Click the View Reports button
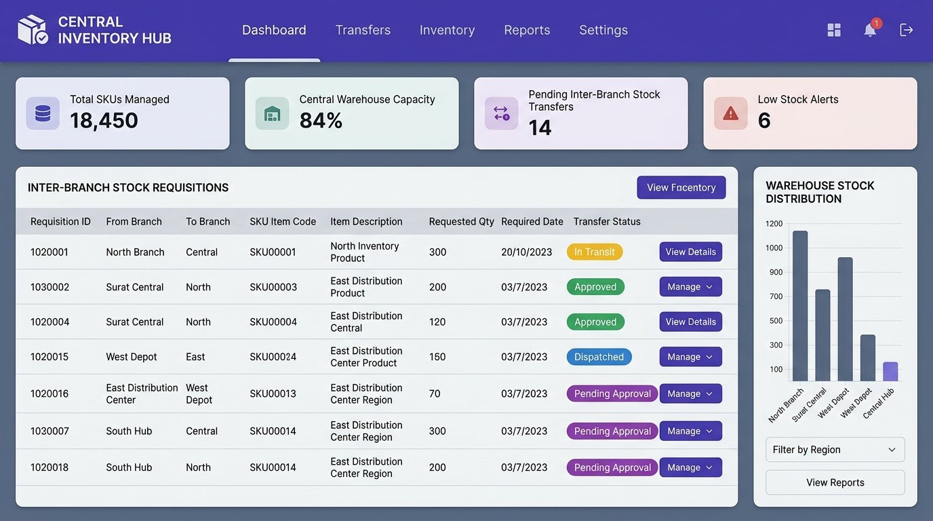 (x=835, y=483)
